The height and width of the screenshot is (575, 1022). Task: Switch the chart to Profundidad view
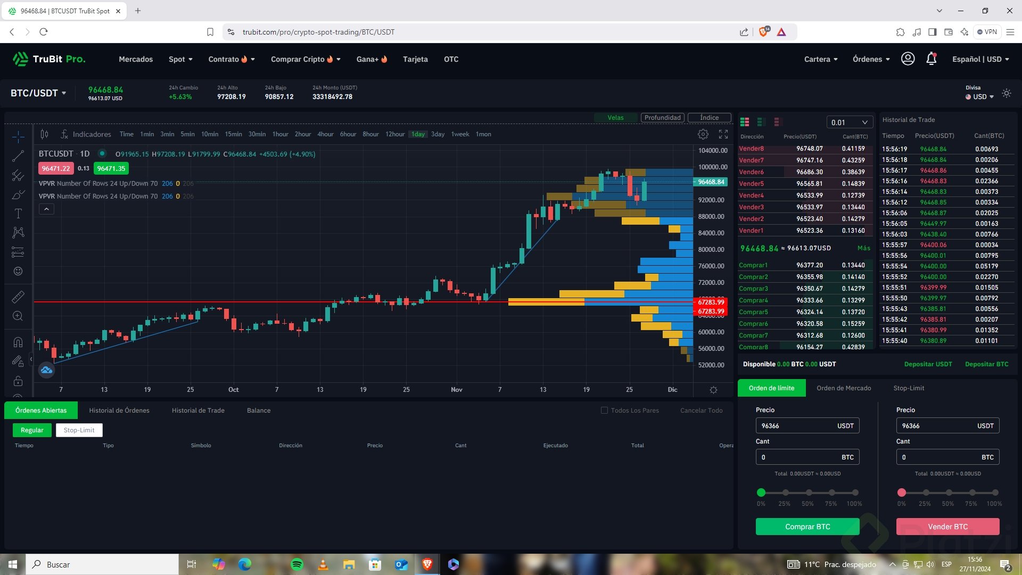click(x=662, y=118)
